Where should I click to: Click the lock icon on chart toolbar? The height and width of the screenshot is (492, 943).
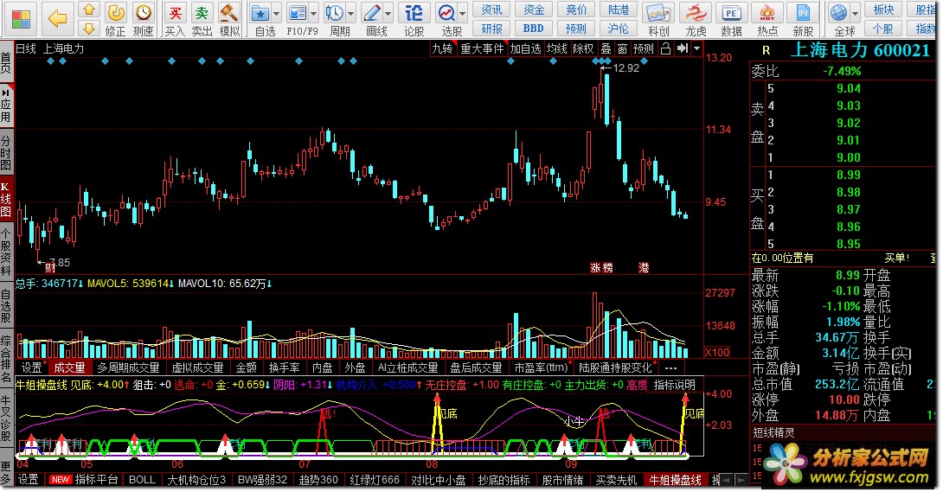pos(666,48)
